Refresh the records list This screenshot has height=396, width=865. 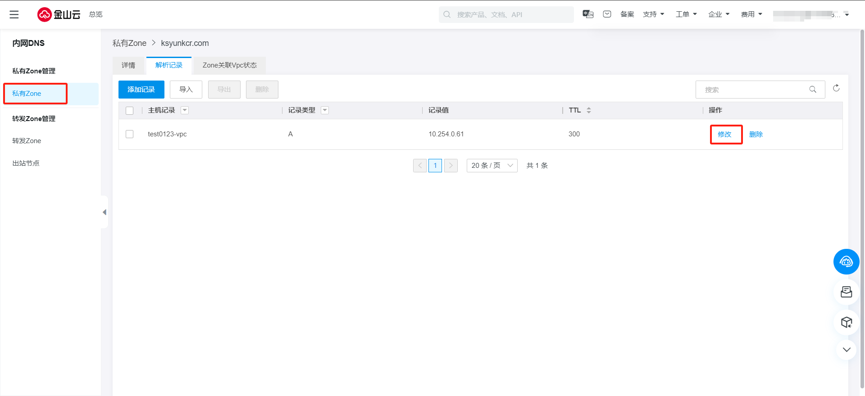(x=836, y=88)
